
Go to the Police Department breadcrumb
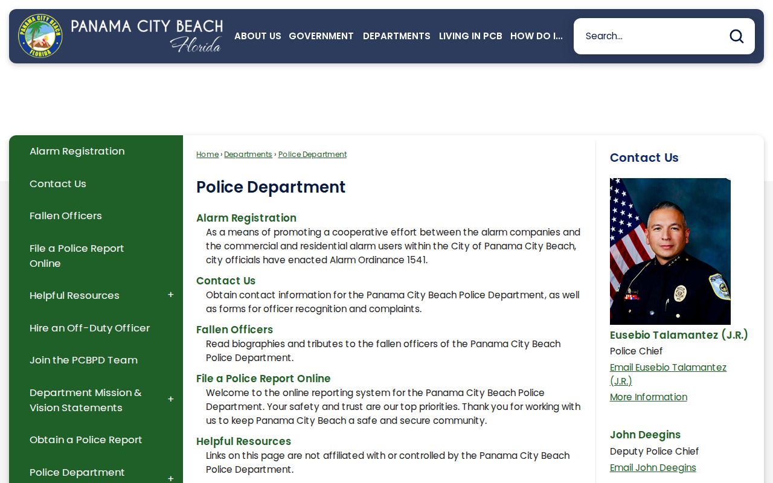[x=312, y=155]
